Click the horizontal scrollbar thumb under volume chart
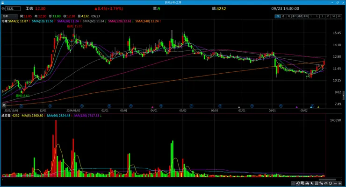Screen dimensions: 346x187 [327, 180]
